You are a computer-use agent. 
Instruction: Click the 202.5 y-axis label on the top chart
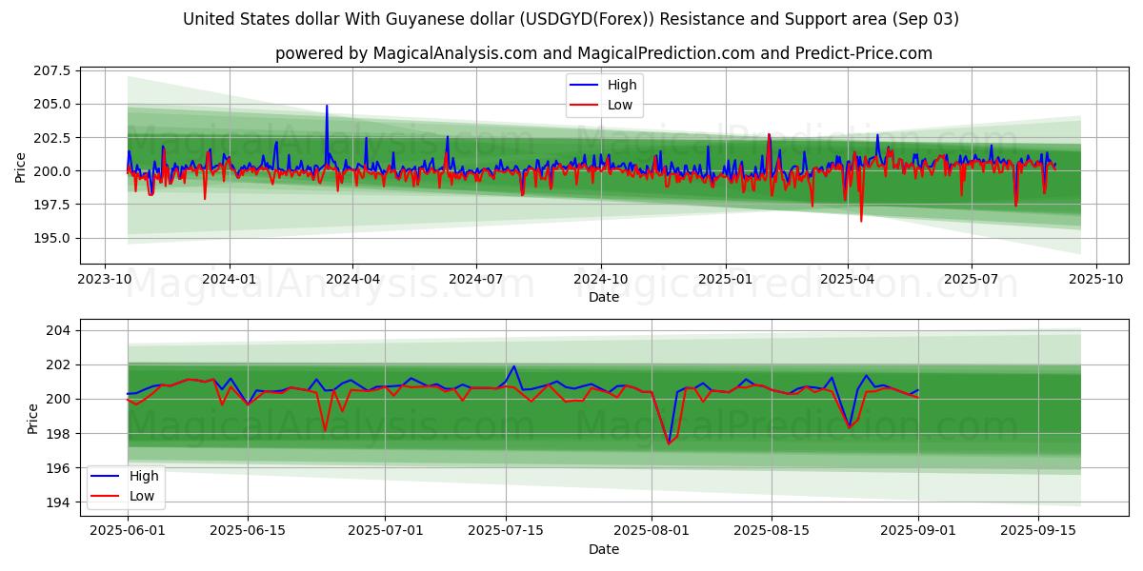[52, 138]
